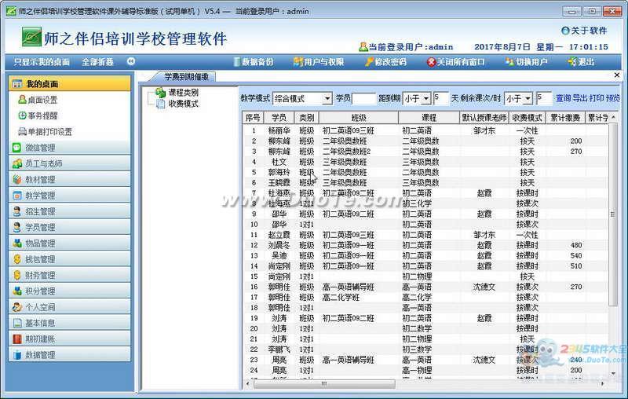Sort by the 收费模式 column header
628x399 pixels.
click(x=527, y=118)
